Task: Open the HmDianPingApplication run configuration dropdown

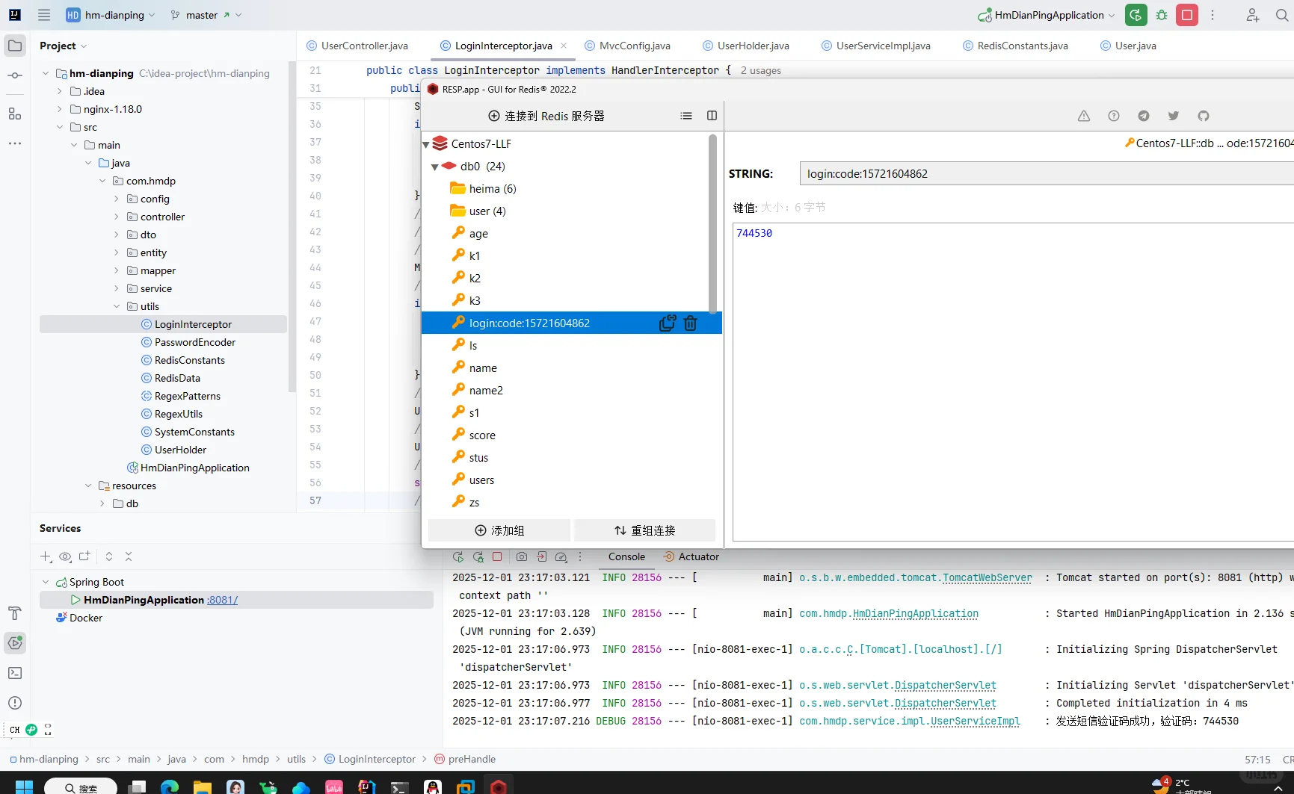Action: point(1047,15)
